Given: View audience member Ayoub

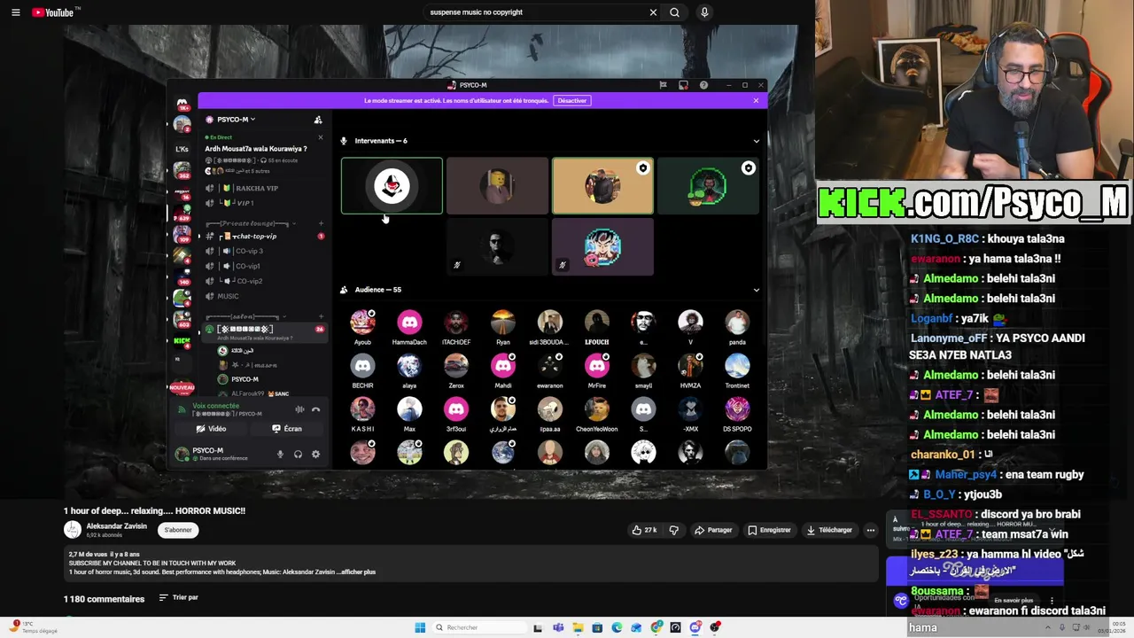Looking at the screenshot, I should pyautogui.click(x=362, y=326).
